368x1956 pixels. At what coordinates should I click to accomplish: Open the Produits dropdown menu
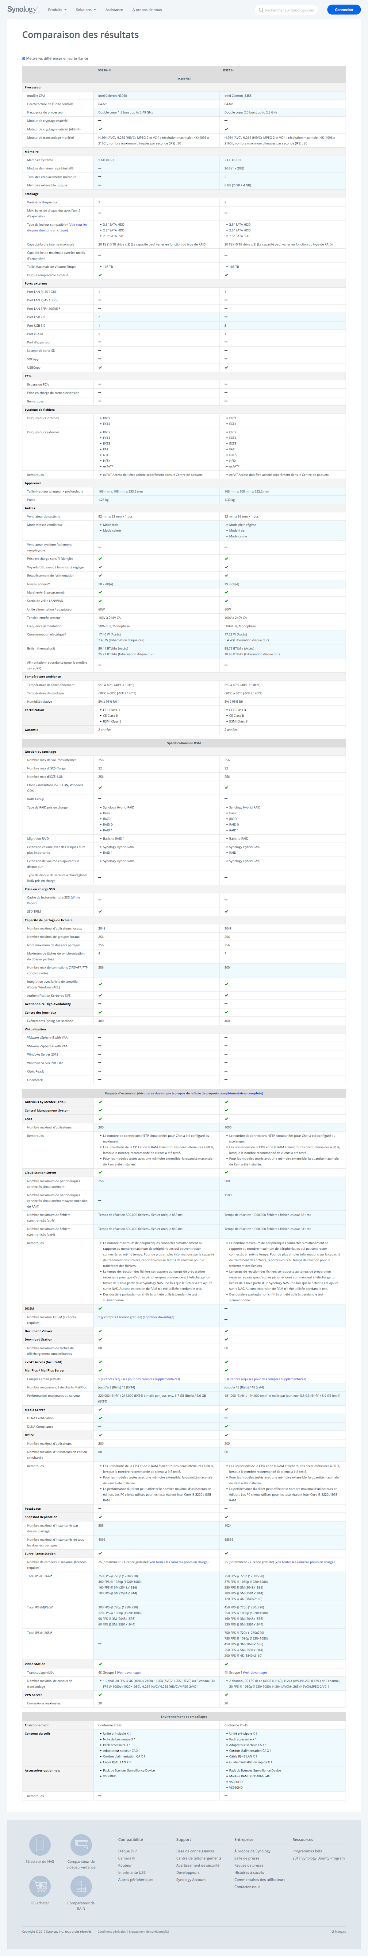coord(57,10)
